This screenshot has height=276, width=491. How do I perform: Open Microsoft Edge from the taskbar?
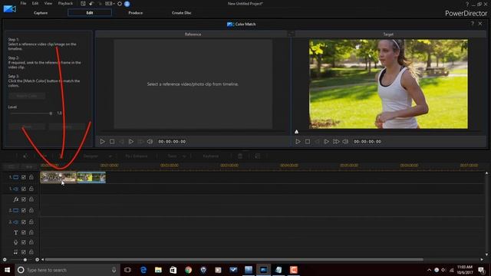pos(143,270)
